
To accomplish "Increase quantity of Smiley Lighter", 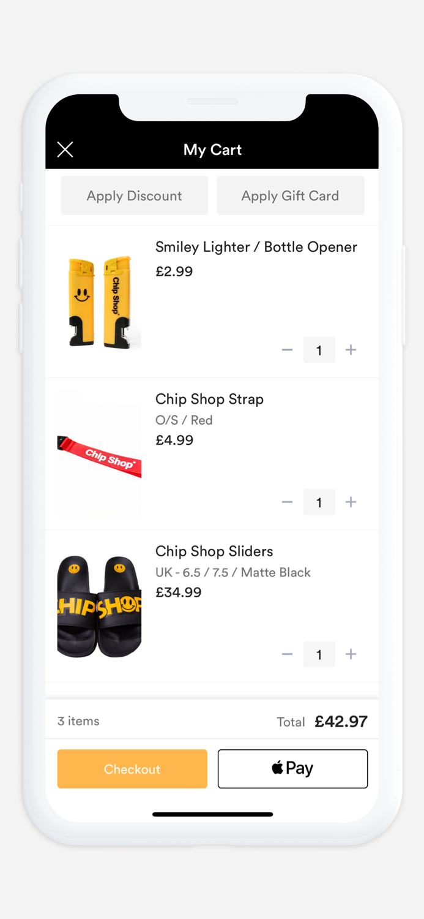I will click(351, 350).
